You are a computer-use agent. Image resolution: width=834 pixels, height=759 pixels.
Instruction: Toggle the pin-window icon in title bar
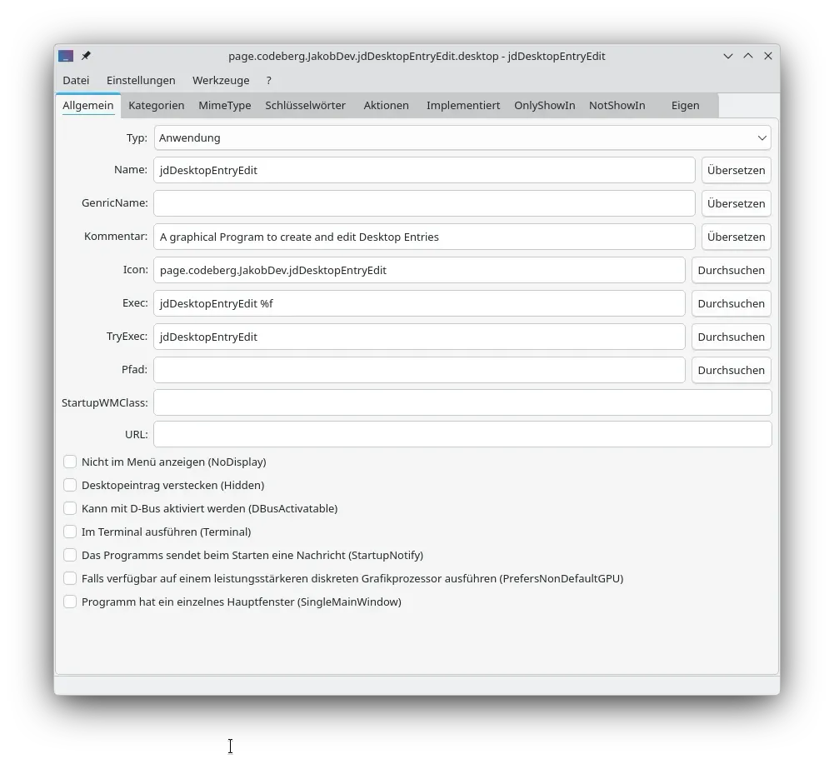(86, 55)
